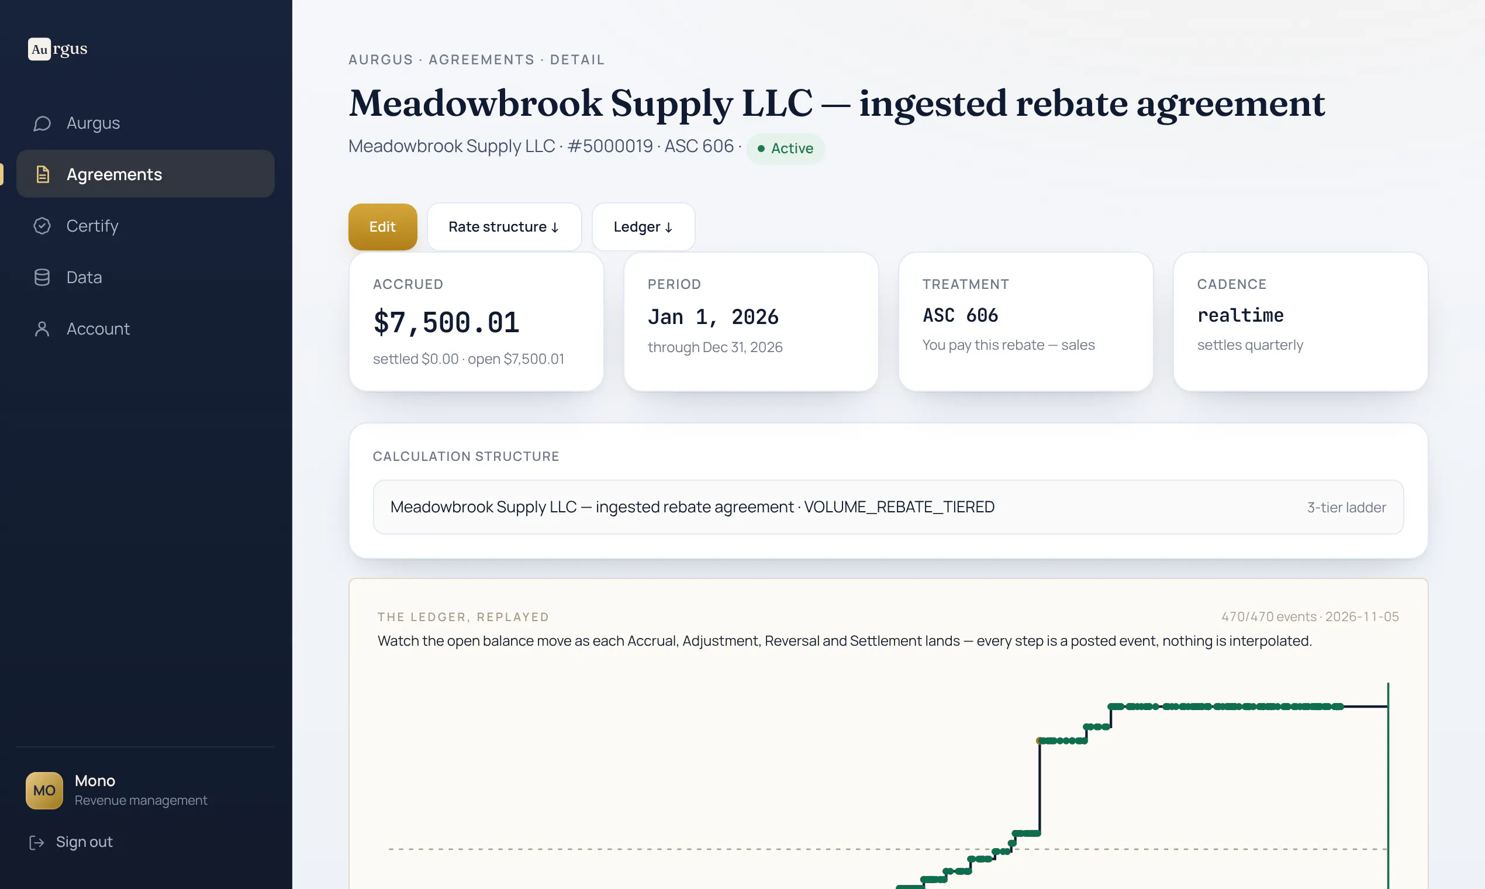1485x889 pixels.
Task: Go to the Data section
Action: [x=146, y=277]
